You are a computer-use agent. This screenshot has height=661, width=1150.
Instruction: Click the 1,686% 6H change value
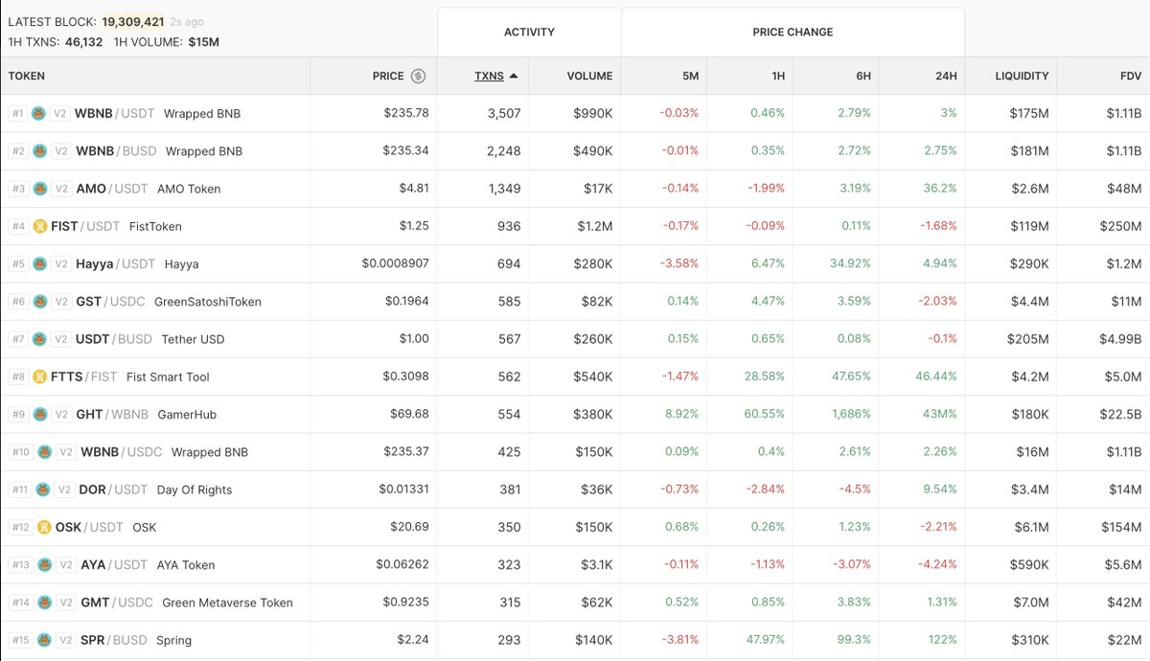tap(851, 414)
